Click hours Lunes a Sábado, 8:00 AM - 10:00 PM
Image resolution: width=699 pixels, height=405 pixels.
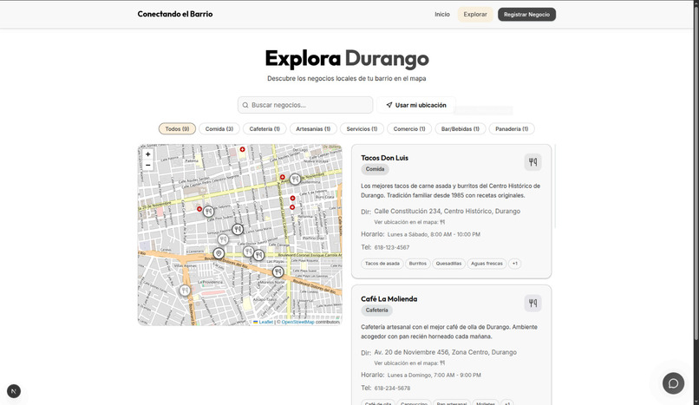[x=434, y=234]
